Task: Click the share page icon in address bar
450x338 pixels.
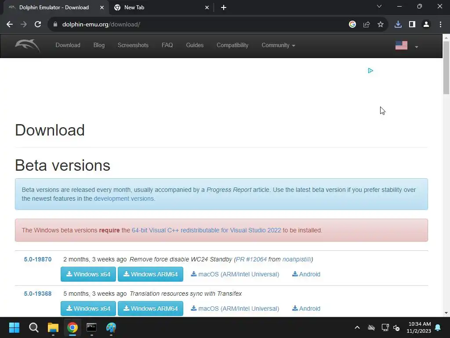Action: pos(367,25)
